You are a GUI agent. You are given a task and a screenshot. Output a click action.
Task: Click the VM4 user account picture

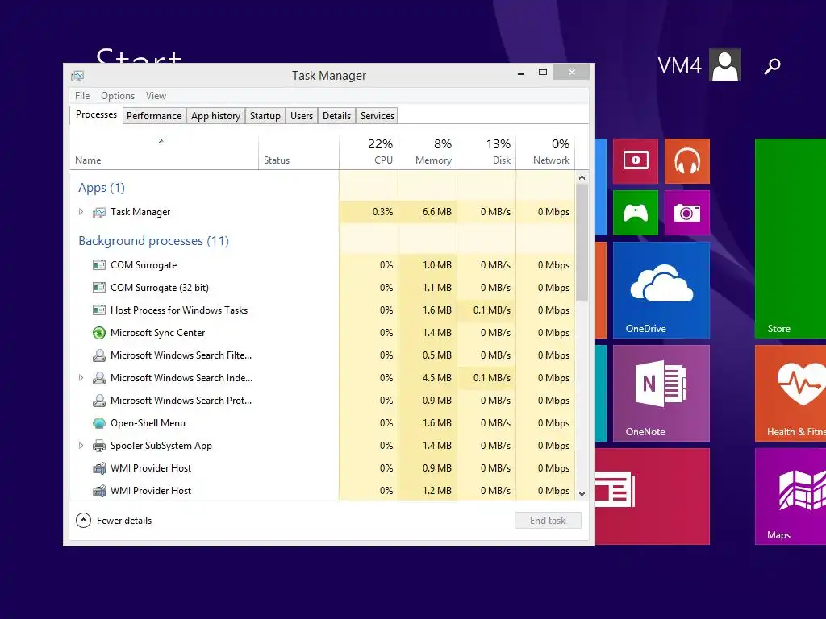click(x=725, y=64)
